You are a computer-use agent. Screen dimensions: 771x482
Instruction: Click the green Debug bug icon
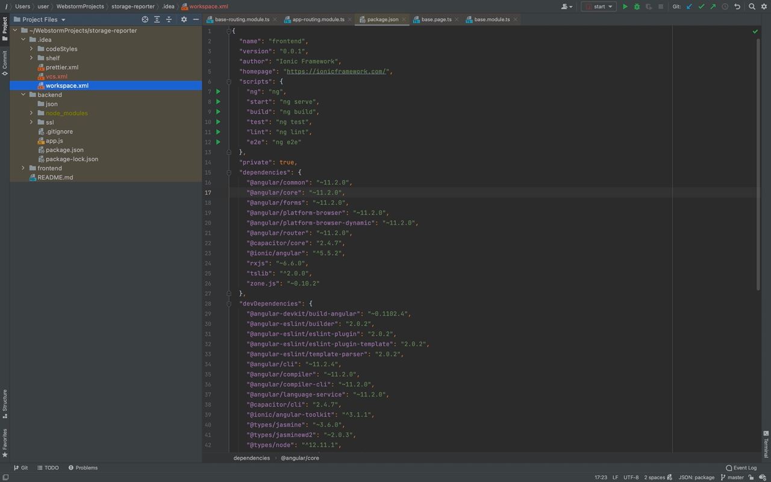tap(637, 7)
